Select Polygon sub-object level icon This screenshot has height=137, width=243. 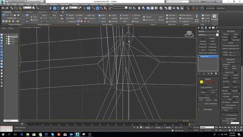[x=210, y=82]
